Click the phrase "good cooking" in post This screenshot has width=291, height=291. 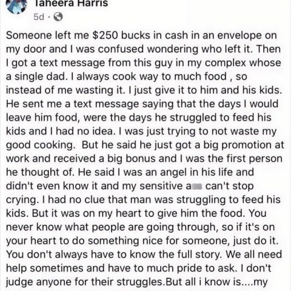41,145
